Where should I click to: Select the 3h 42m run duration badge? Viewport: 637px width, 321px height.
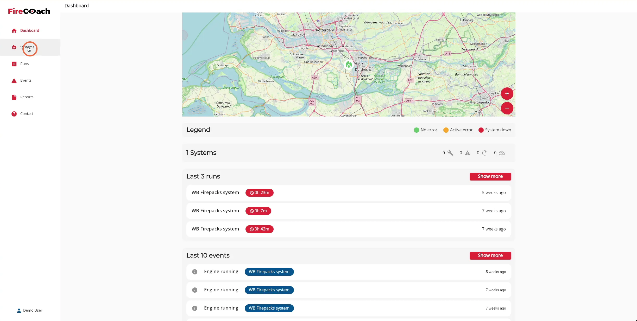259,229
